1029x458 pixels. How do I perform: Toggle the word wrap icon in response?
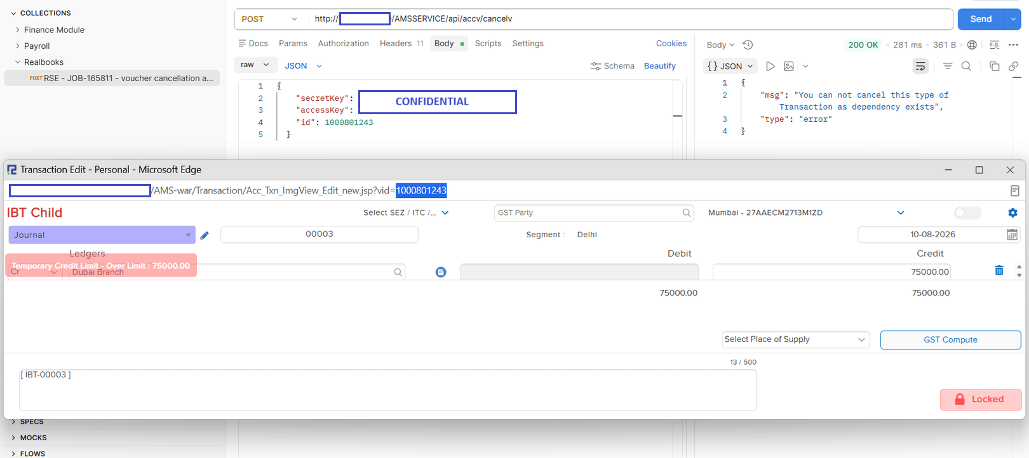(920, 66)
